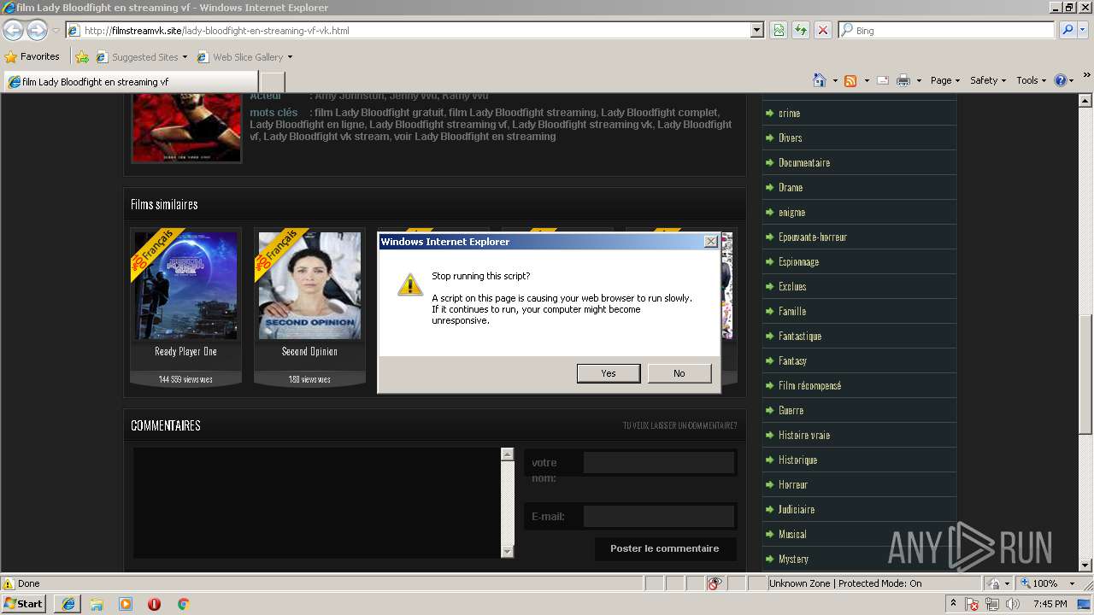Viewport: 1094px width, 615px height.
Task: Open the Horreur category link
Action: [793, 484]
